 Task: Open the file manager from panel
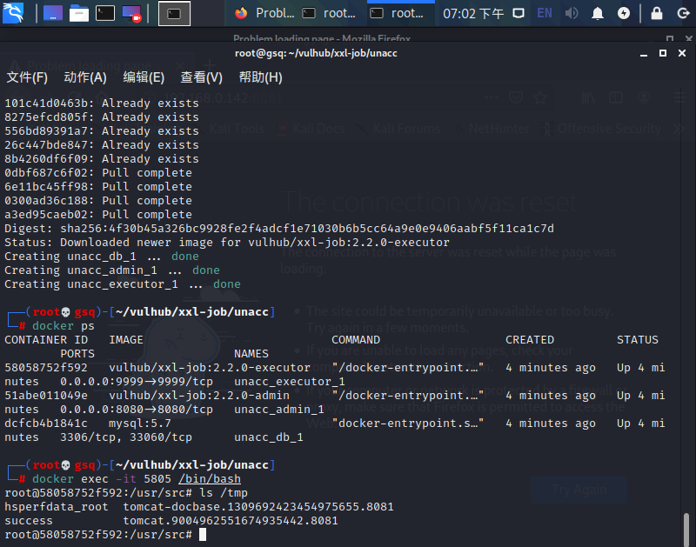(79, 13)
